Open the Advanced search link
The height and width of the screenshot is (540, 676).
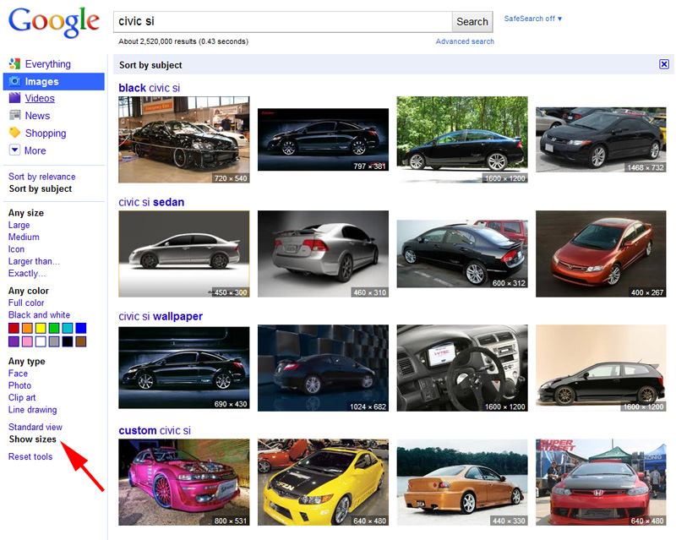(x=465, y=41)
